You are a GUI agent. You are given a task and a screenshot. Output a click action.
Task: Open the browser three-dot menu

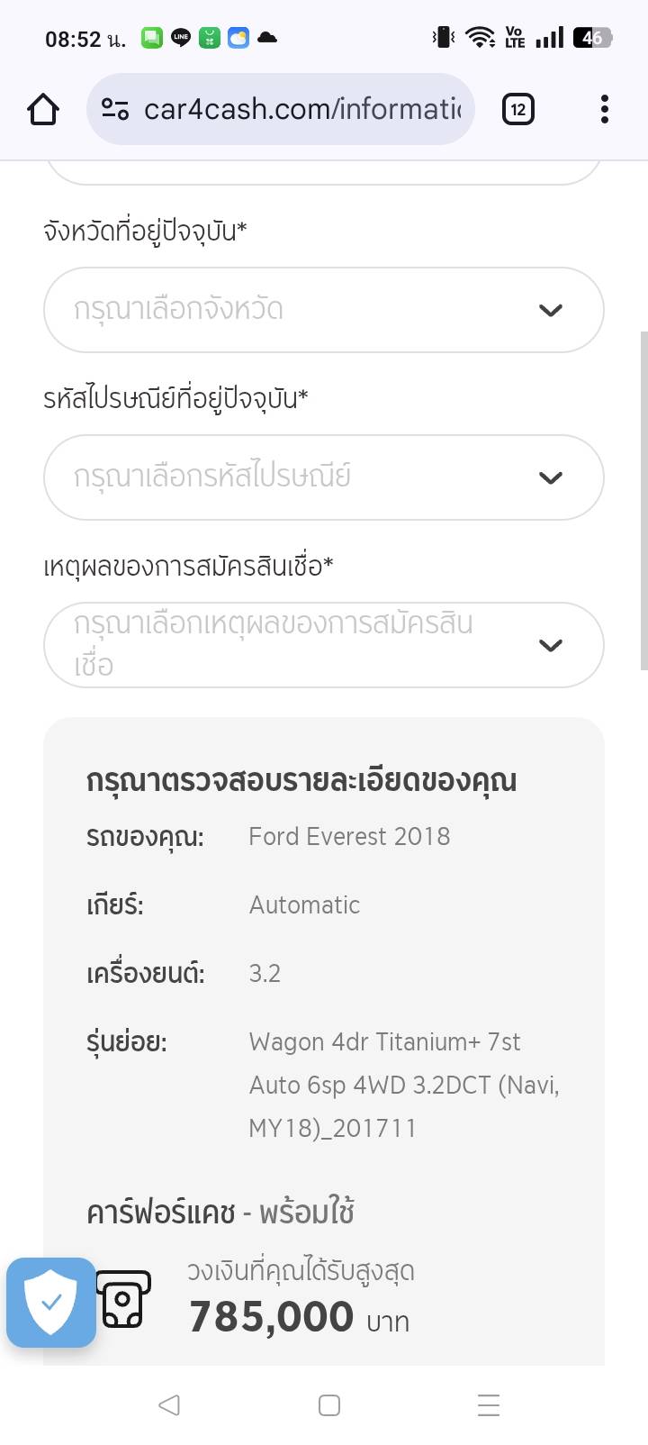(604, 110)
